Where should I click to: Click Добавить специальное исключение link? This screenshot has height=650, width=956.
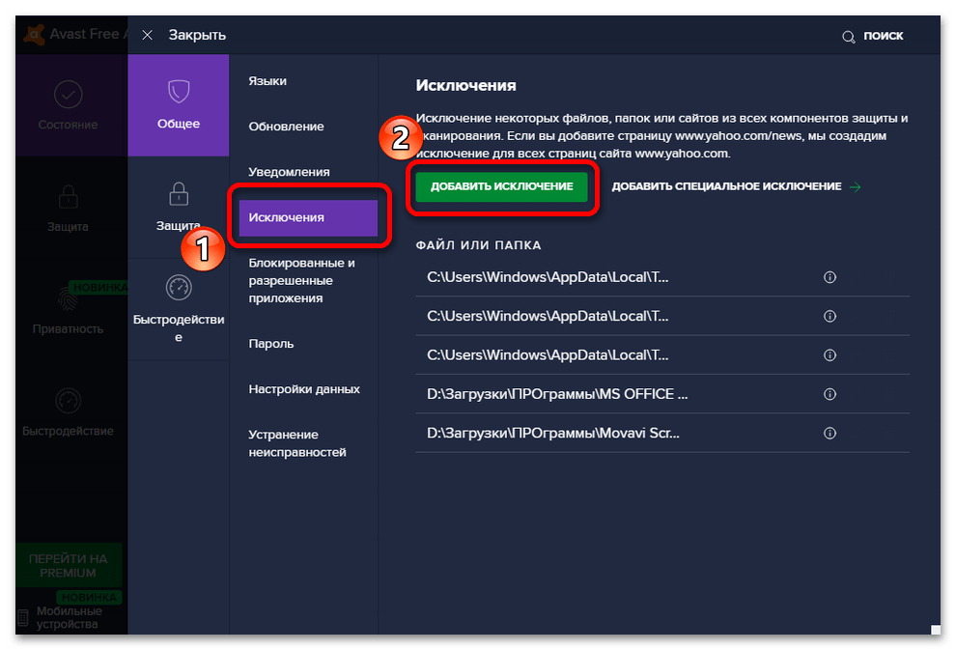tap(726, 186)
